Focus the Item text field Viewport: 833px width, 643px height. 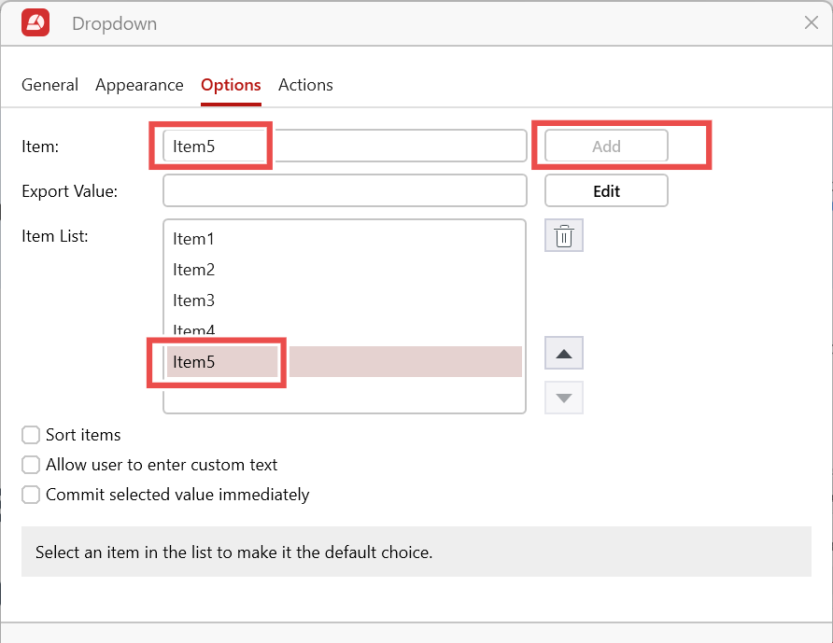point(345,147)
